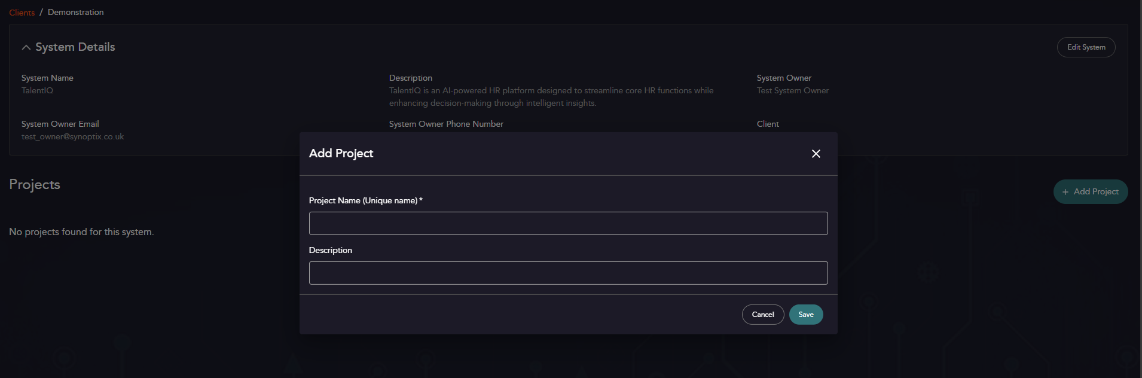The image size is (1142, 378).
Task: Select the Test System Owner value
Action: [793, 90]
